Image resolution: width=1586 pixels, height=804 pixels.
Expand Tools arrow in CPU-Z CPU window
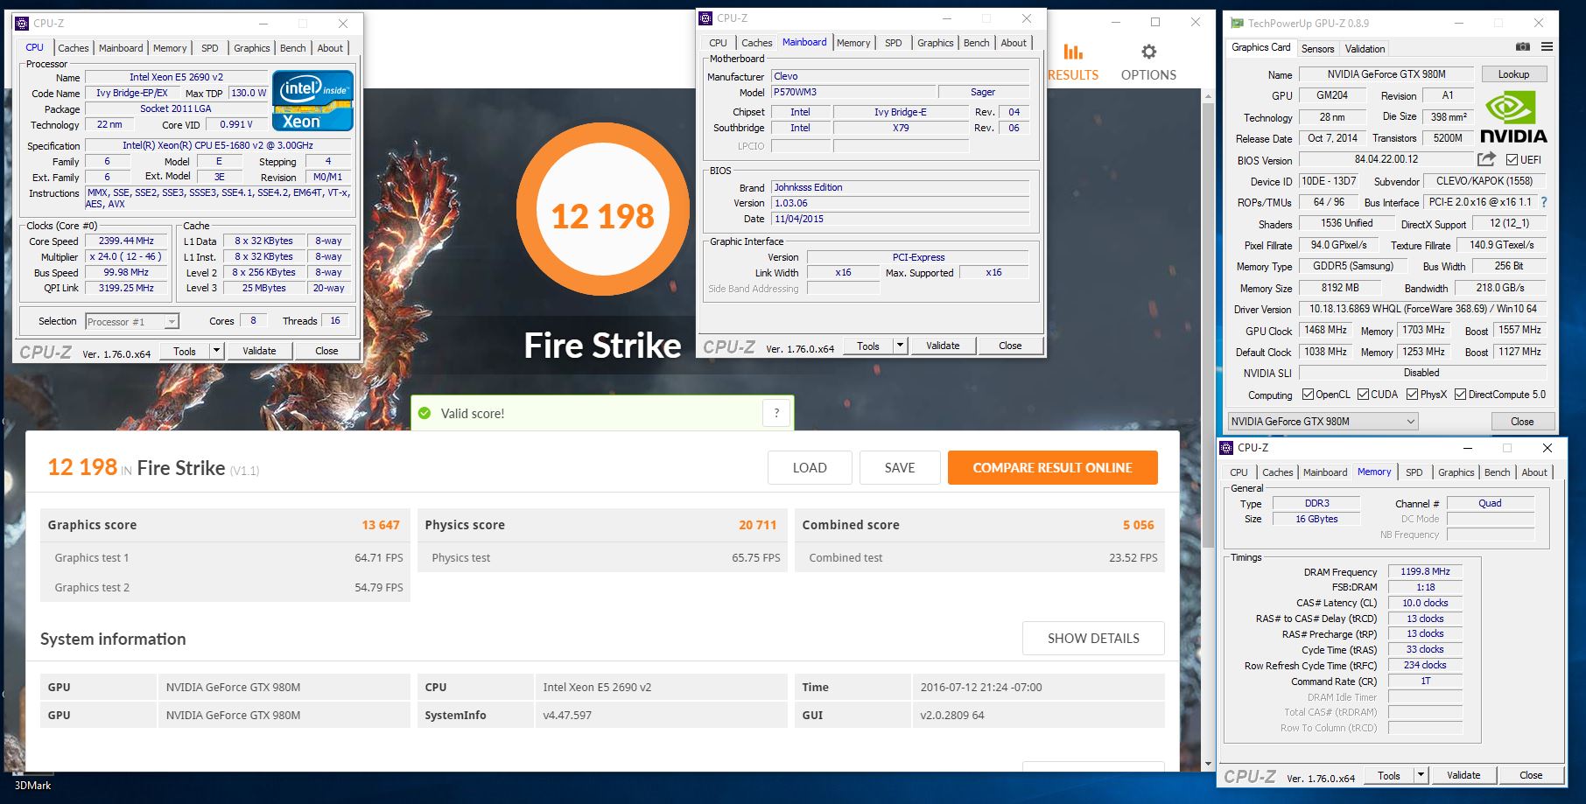(216, 351)
